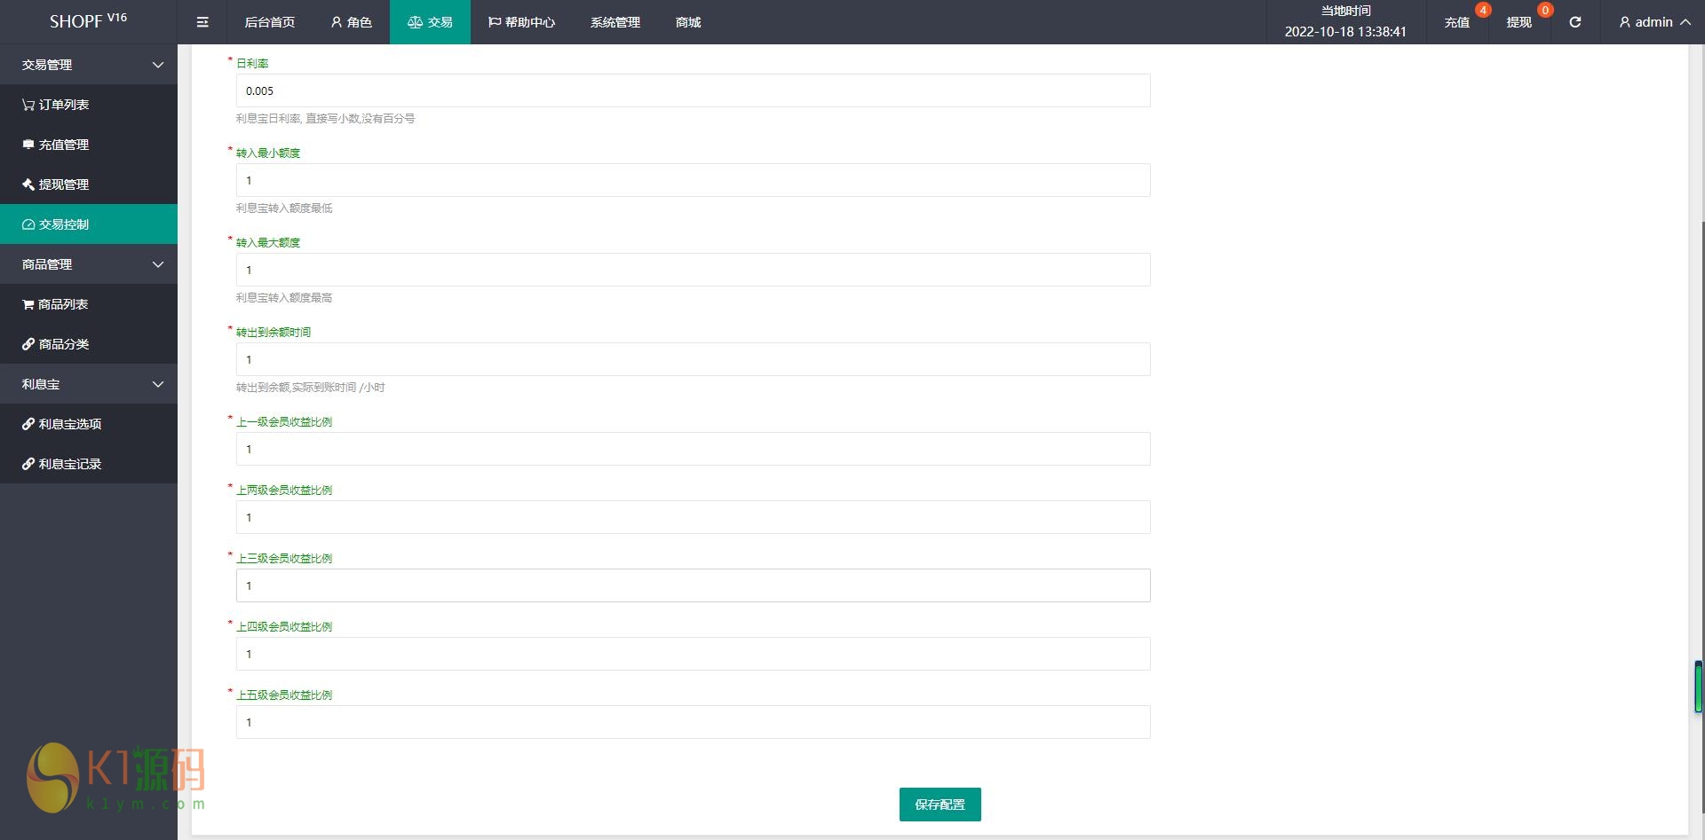Viewport: 1705px width, 840px height.
Task: Select 交易控制 in sidebar
Action: 89,224
